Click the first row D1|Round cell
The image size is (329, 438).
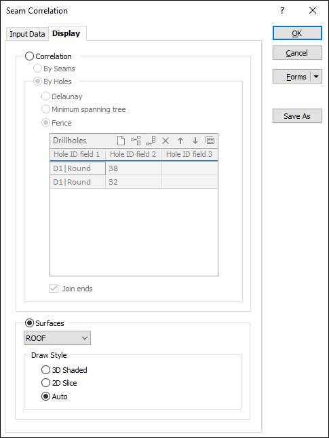78,168
